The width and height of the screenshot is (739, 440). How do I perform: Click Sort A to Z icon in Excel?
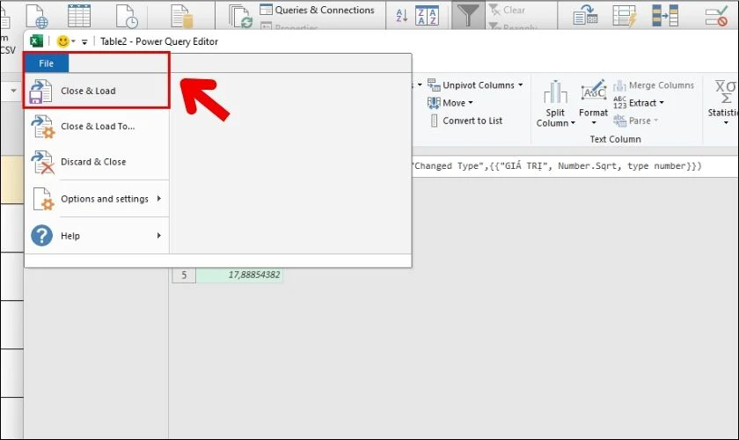coord(402,15)
